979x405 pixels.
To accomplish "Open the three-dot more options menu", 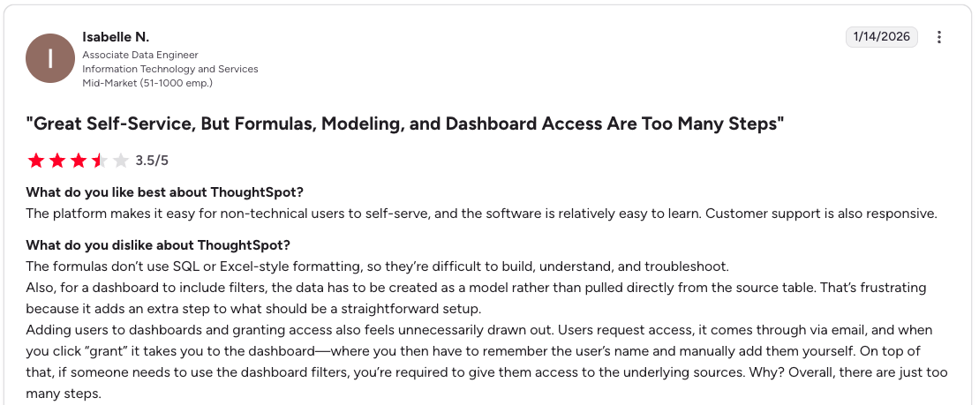I will (939, 37).
